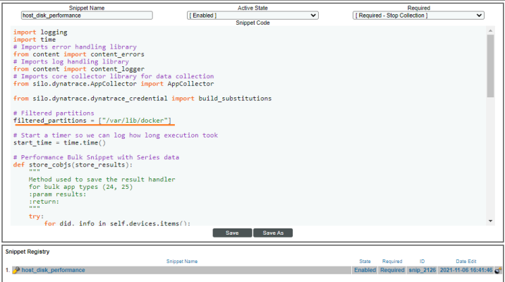Image resolution: width=505 pixels, height=282 pixels.
Task: Click the code scrollbar down arrow
Action: 490,221
